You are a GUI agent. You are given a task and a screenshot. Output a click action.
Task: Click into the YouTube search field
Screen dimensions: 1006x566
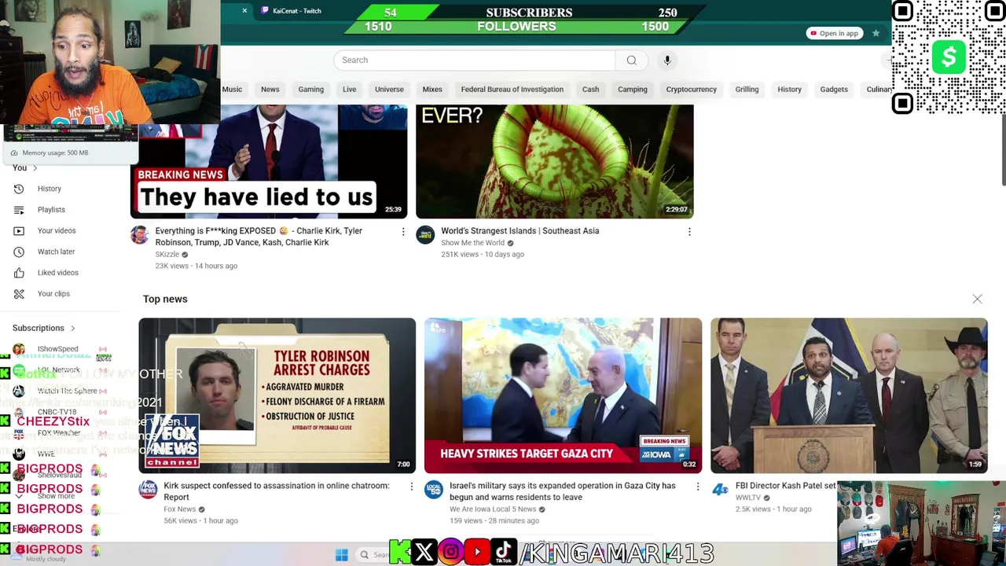point(474,61)
